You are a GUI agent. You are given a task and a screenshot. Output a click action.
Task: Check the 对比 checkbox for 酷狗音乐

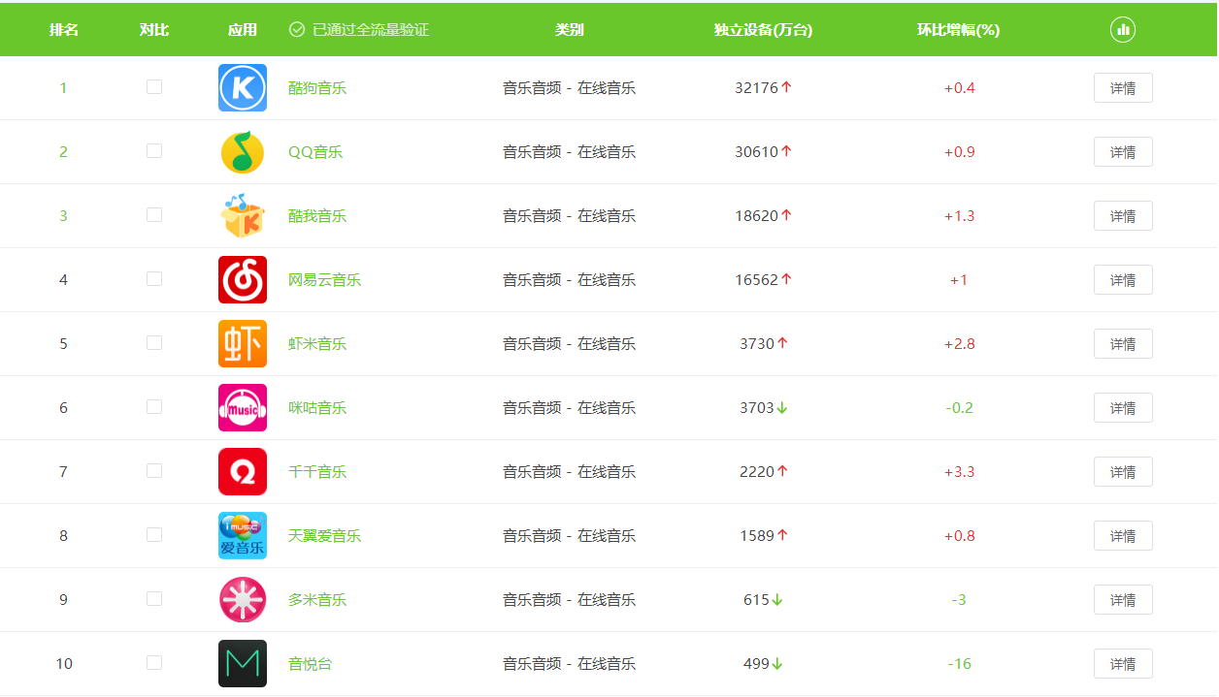tap(154, 86)
